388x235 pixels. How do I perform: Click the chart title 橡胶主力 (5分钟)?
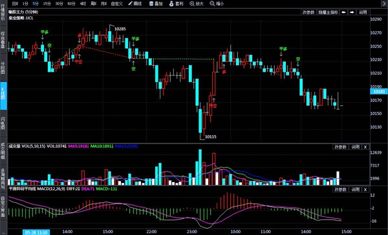coord(23,12)
